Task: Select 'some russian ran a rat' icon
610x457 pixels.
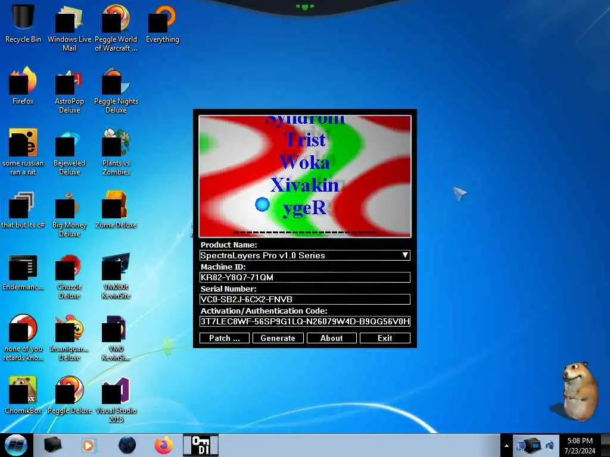Action: tap(23, 152)
